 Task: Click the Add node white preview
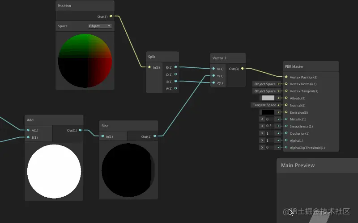coord(54,171)
